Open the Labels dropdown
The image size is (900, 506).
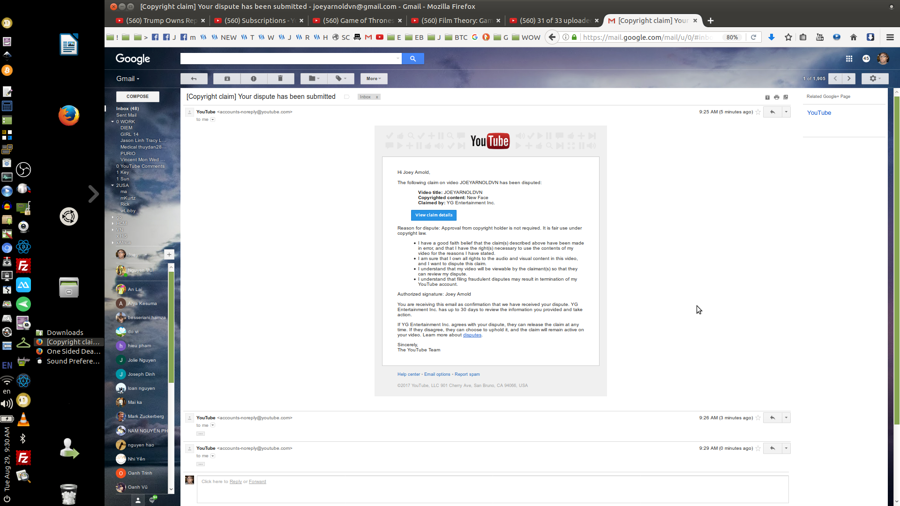(341, 79)
